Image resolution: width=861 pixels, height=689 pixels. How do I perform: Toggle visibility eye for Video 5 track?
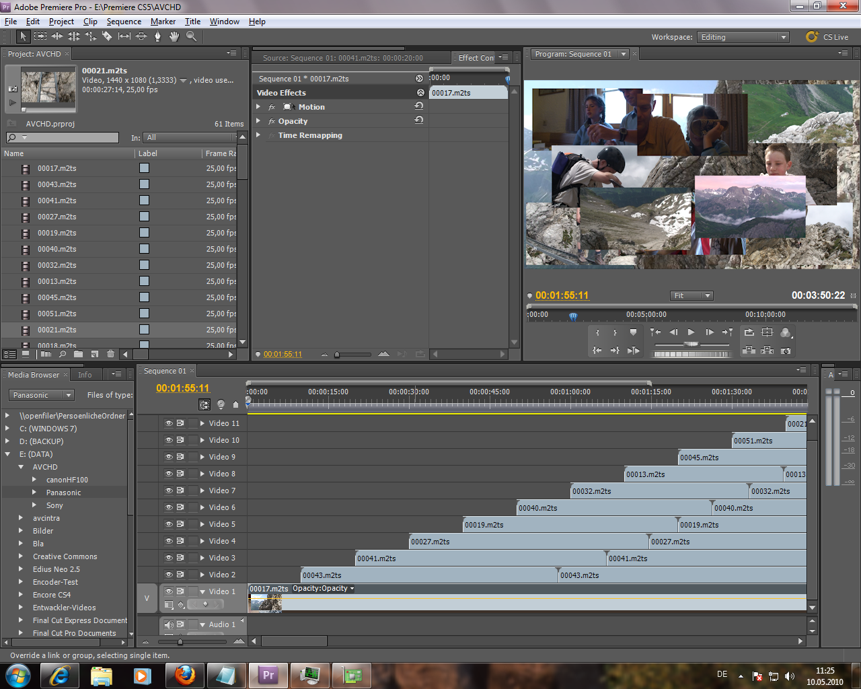coord(169,524)
